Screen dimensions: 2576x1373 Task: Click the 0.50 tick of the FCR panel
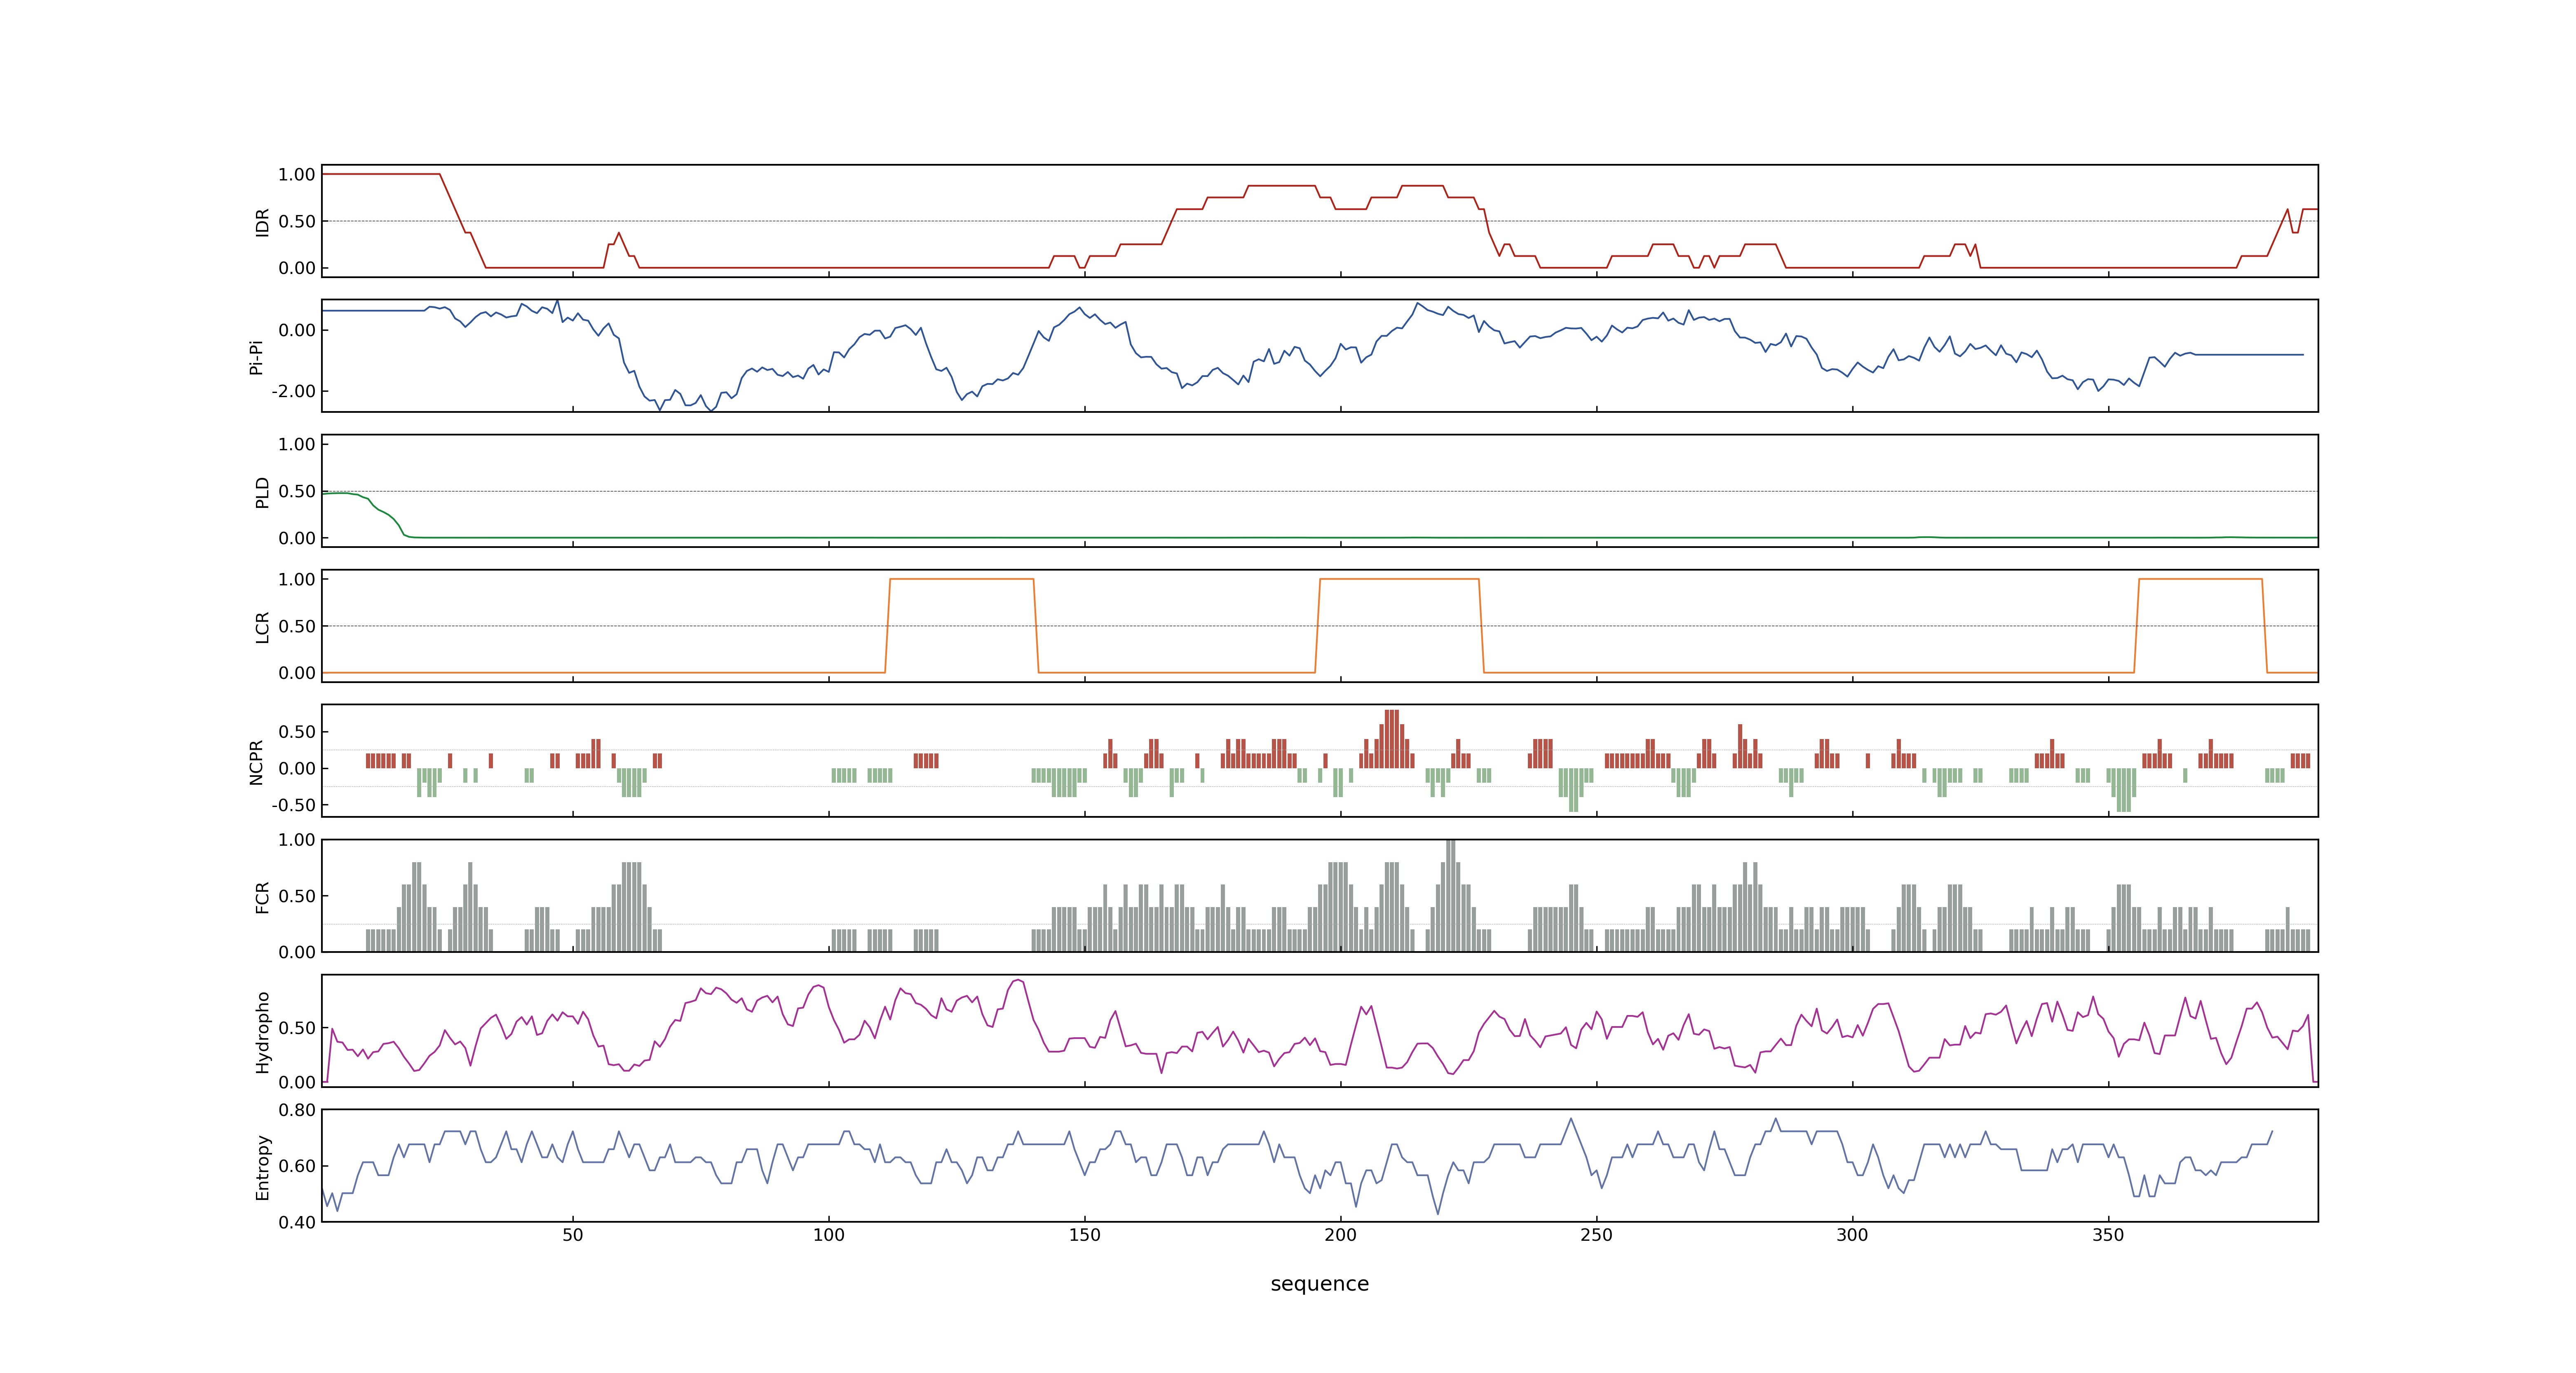tap(297, 896)
